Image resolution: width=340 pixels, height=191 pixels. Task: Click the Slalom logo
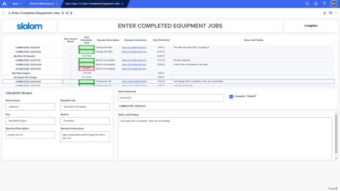click(30, 26)
